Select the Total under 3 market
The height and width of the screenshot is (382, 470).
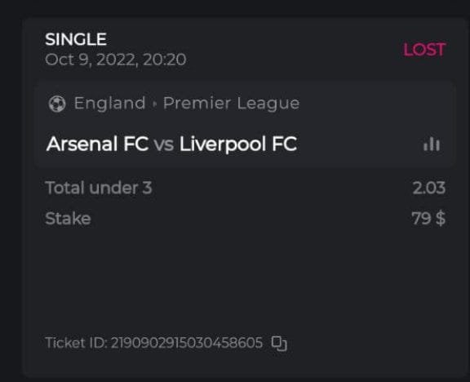point(99,188)
